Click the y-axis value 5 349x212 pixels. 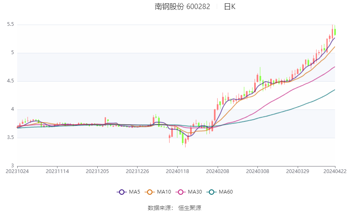[12, 52]
